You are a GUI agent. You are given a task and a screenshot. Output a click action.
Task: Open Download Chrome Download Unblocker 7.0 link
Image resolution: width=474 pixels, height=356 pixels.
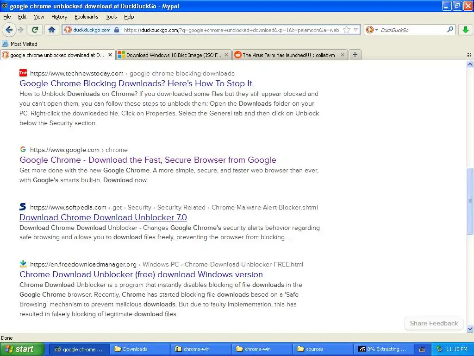(x=103, y=217)
